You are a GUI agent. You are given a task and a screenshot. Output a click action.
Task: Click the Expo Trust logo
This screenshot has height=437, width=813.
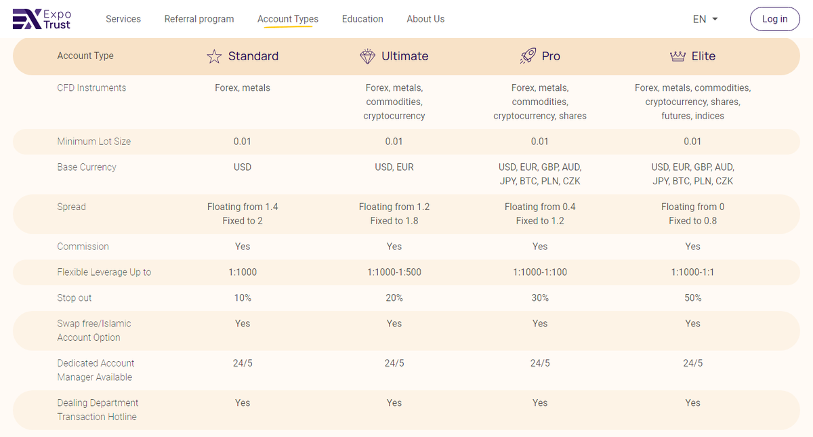click(x=42, y=19)
